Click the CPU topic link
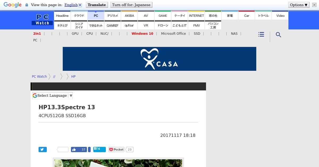Image resolution: width=319 pixels, height=167 pixels. [90, 34]
